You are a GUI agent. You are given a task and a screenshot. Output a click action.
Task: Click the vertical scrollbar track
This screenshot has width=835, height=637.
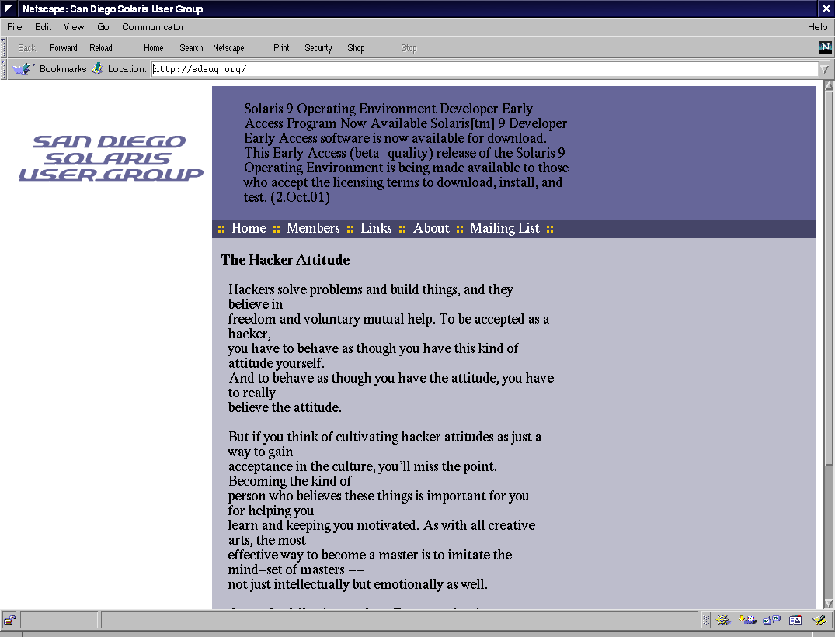pos(829,531)
